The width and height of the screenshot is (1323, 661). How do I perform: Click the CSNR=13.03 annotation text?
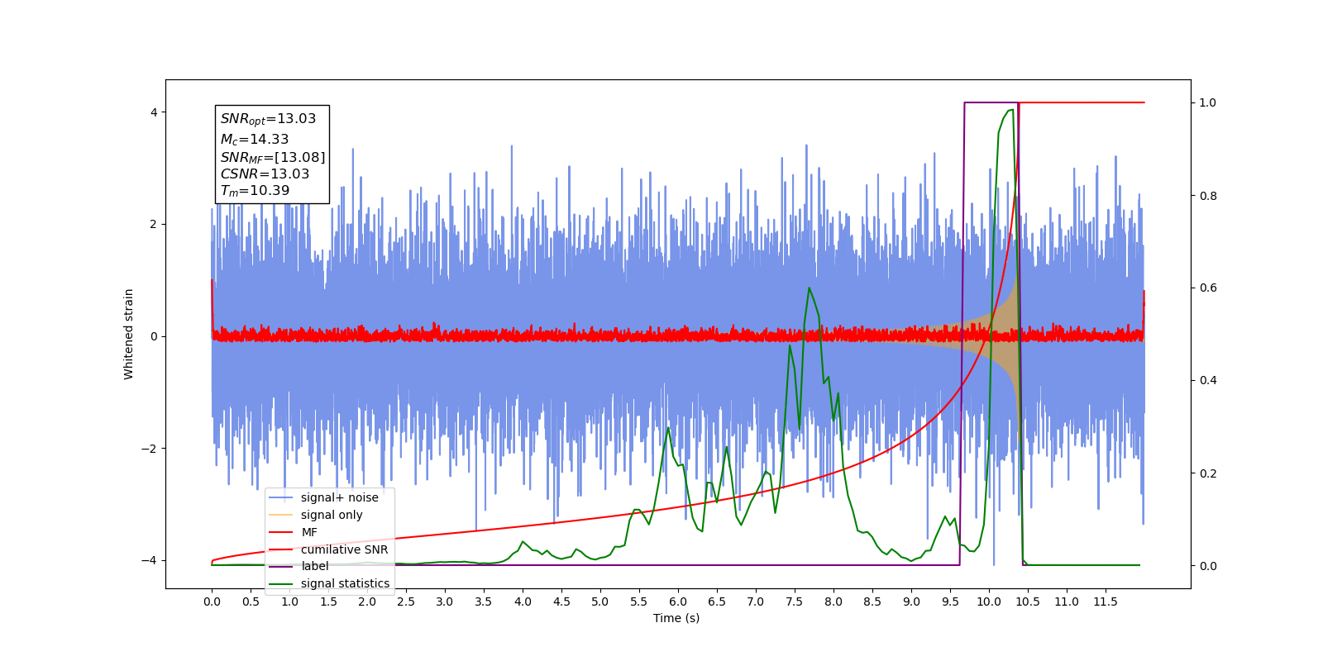tap(265, 174)
